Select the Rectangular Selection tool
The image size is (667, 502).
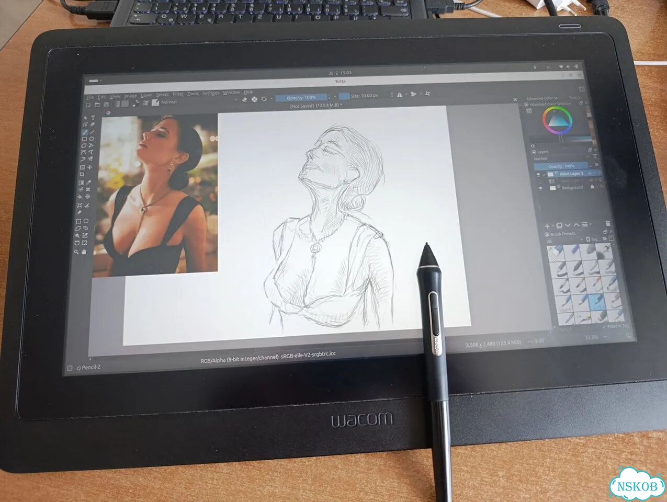(x=78, y=221)
